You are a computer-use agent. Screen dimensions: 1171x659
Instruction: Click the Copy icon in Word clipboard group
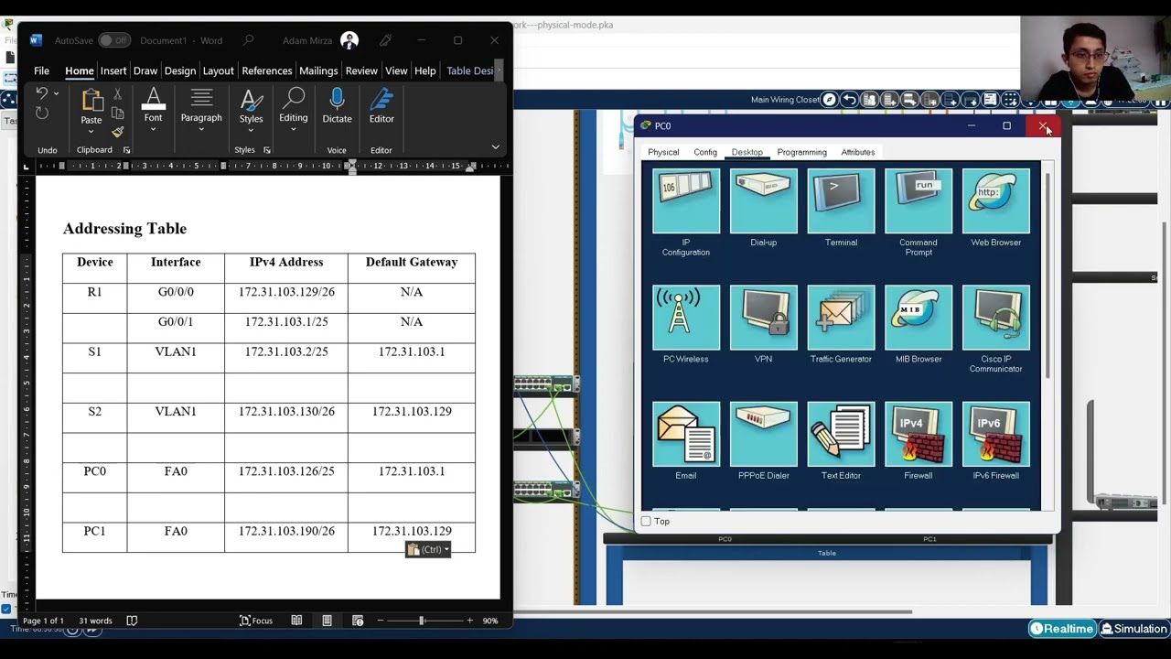point(117,113)
